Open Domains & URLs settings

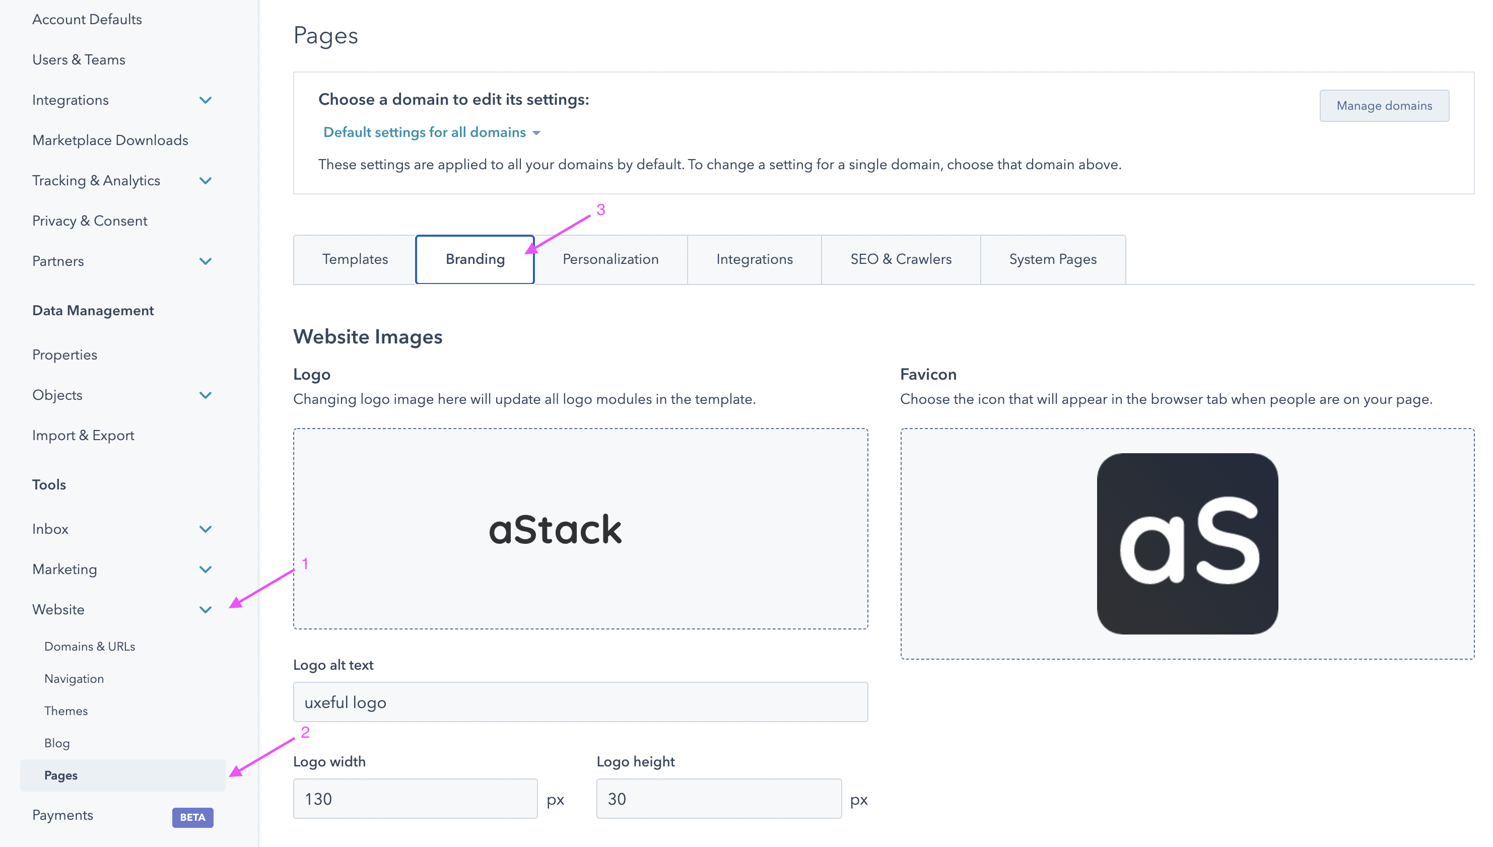coord(90,646)
